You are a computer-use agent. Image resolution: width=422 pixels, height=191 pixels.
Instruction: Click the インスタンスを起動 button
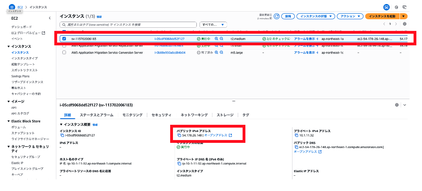coord(383,16)
